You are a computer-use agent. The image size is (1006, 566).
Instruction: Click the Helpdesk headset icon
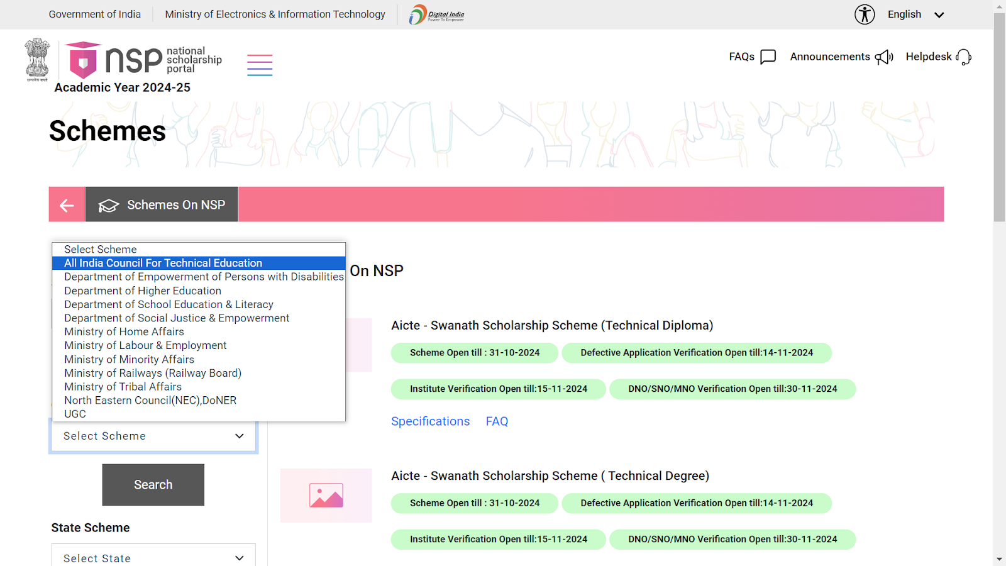[964, 57]
